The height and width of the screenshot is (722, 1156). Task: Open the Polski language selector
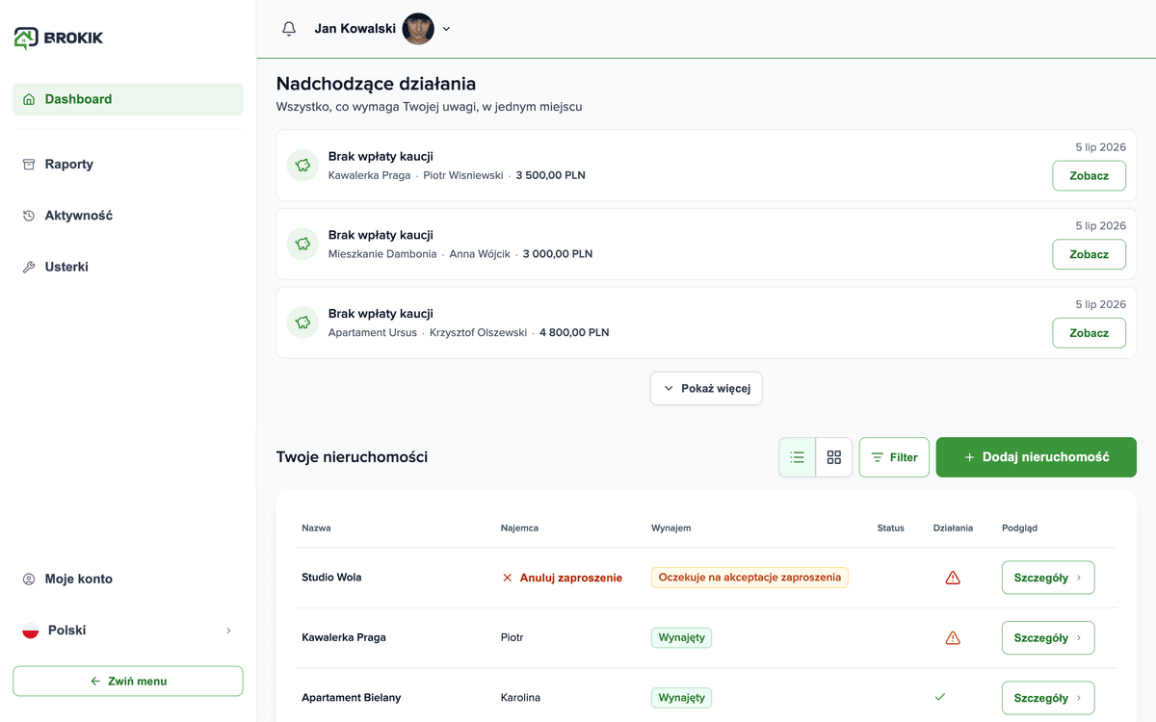tap(128, 631)
